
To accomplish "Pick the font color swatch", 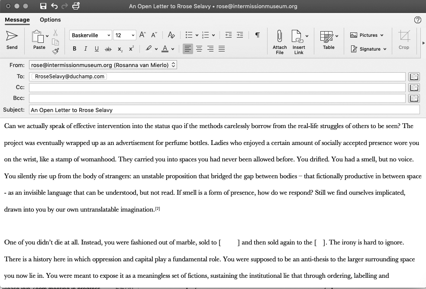I will pyautogui.click(x=165, y=49).
